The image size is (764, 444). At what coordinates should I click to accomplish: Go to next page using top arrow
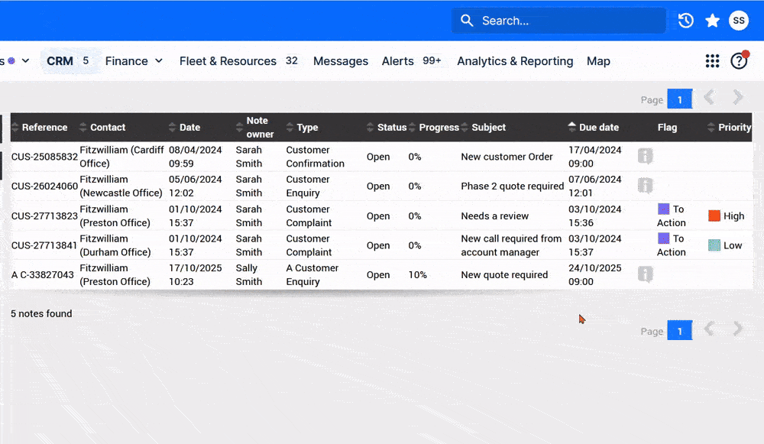click(x=738, y=98)
